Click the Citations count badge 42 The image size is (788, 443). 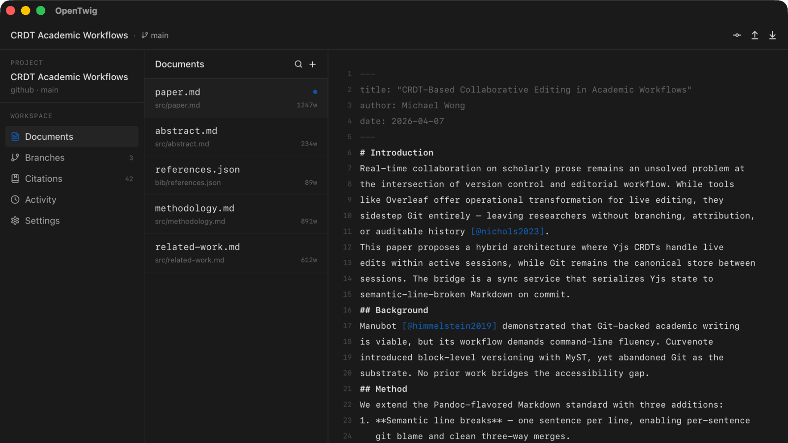pos(129,179)
